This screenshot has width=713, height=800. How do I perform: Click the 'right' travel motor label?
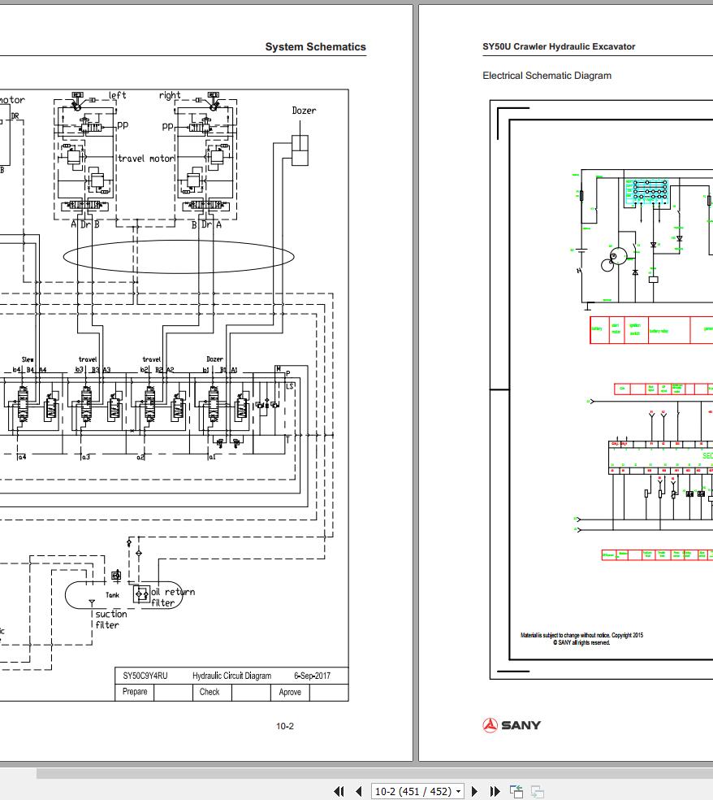click(170, 95)
